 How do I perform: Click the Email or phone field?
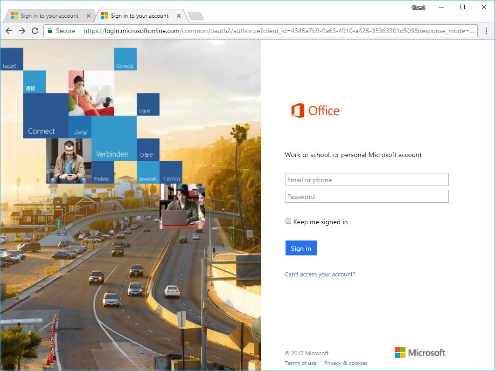pos(367,179)
